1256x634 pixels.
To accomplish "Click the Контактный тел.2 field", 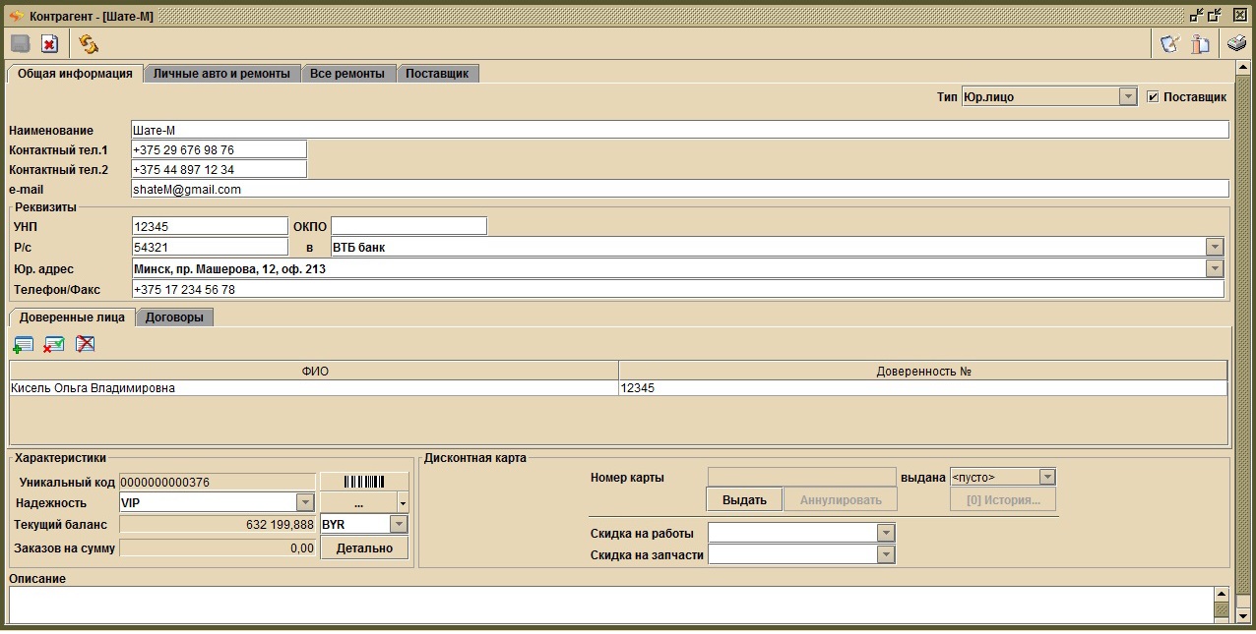I will [x=219, y=169].
